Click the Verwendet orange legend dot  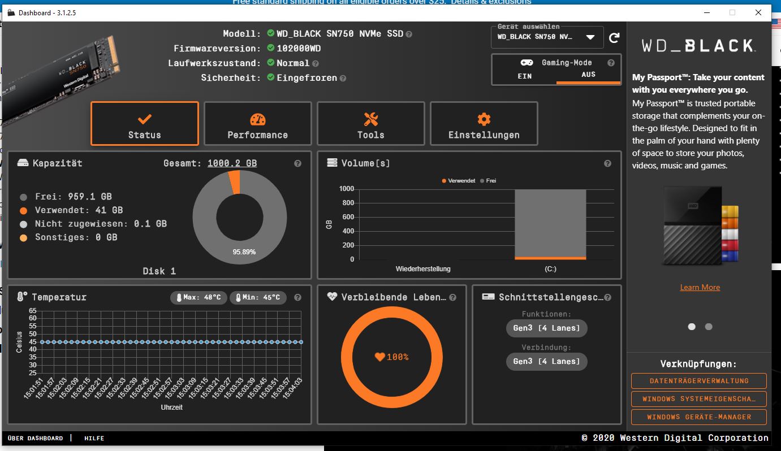click(x=23, y=211)
